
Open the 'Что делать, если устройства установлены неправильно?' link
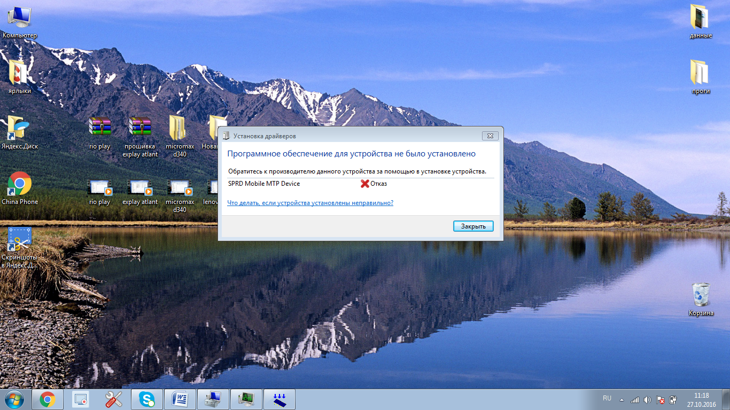[x=310, y=203]
